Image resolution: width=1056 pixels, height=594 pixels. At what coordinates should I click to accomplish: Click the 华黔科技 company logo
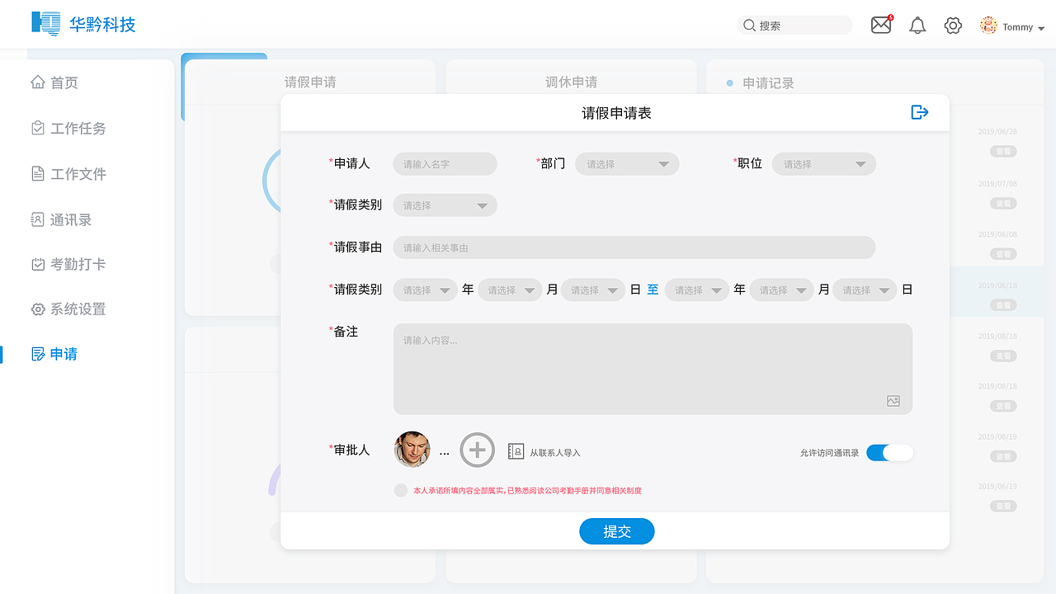[x=83, y=24]
